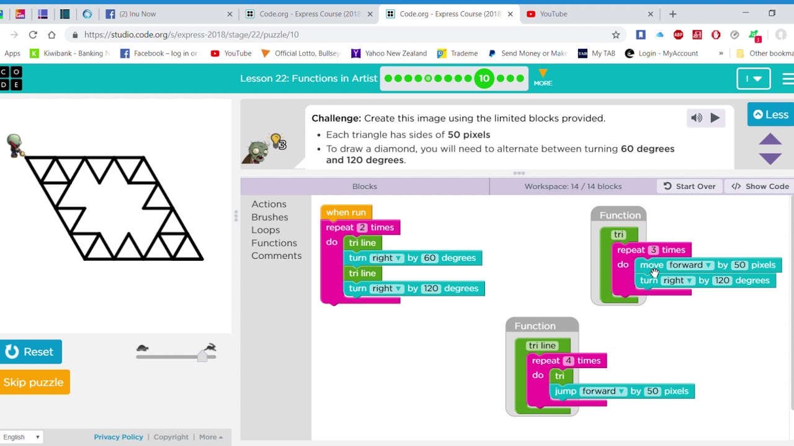This screenshot has width=794, height=446.
Task: Open the Trademe bookmark
Action: [x=457, y=53]
